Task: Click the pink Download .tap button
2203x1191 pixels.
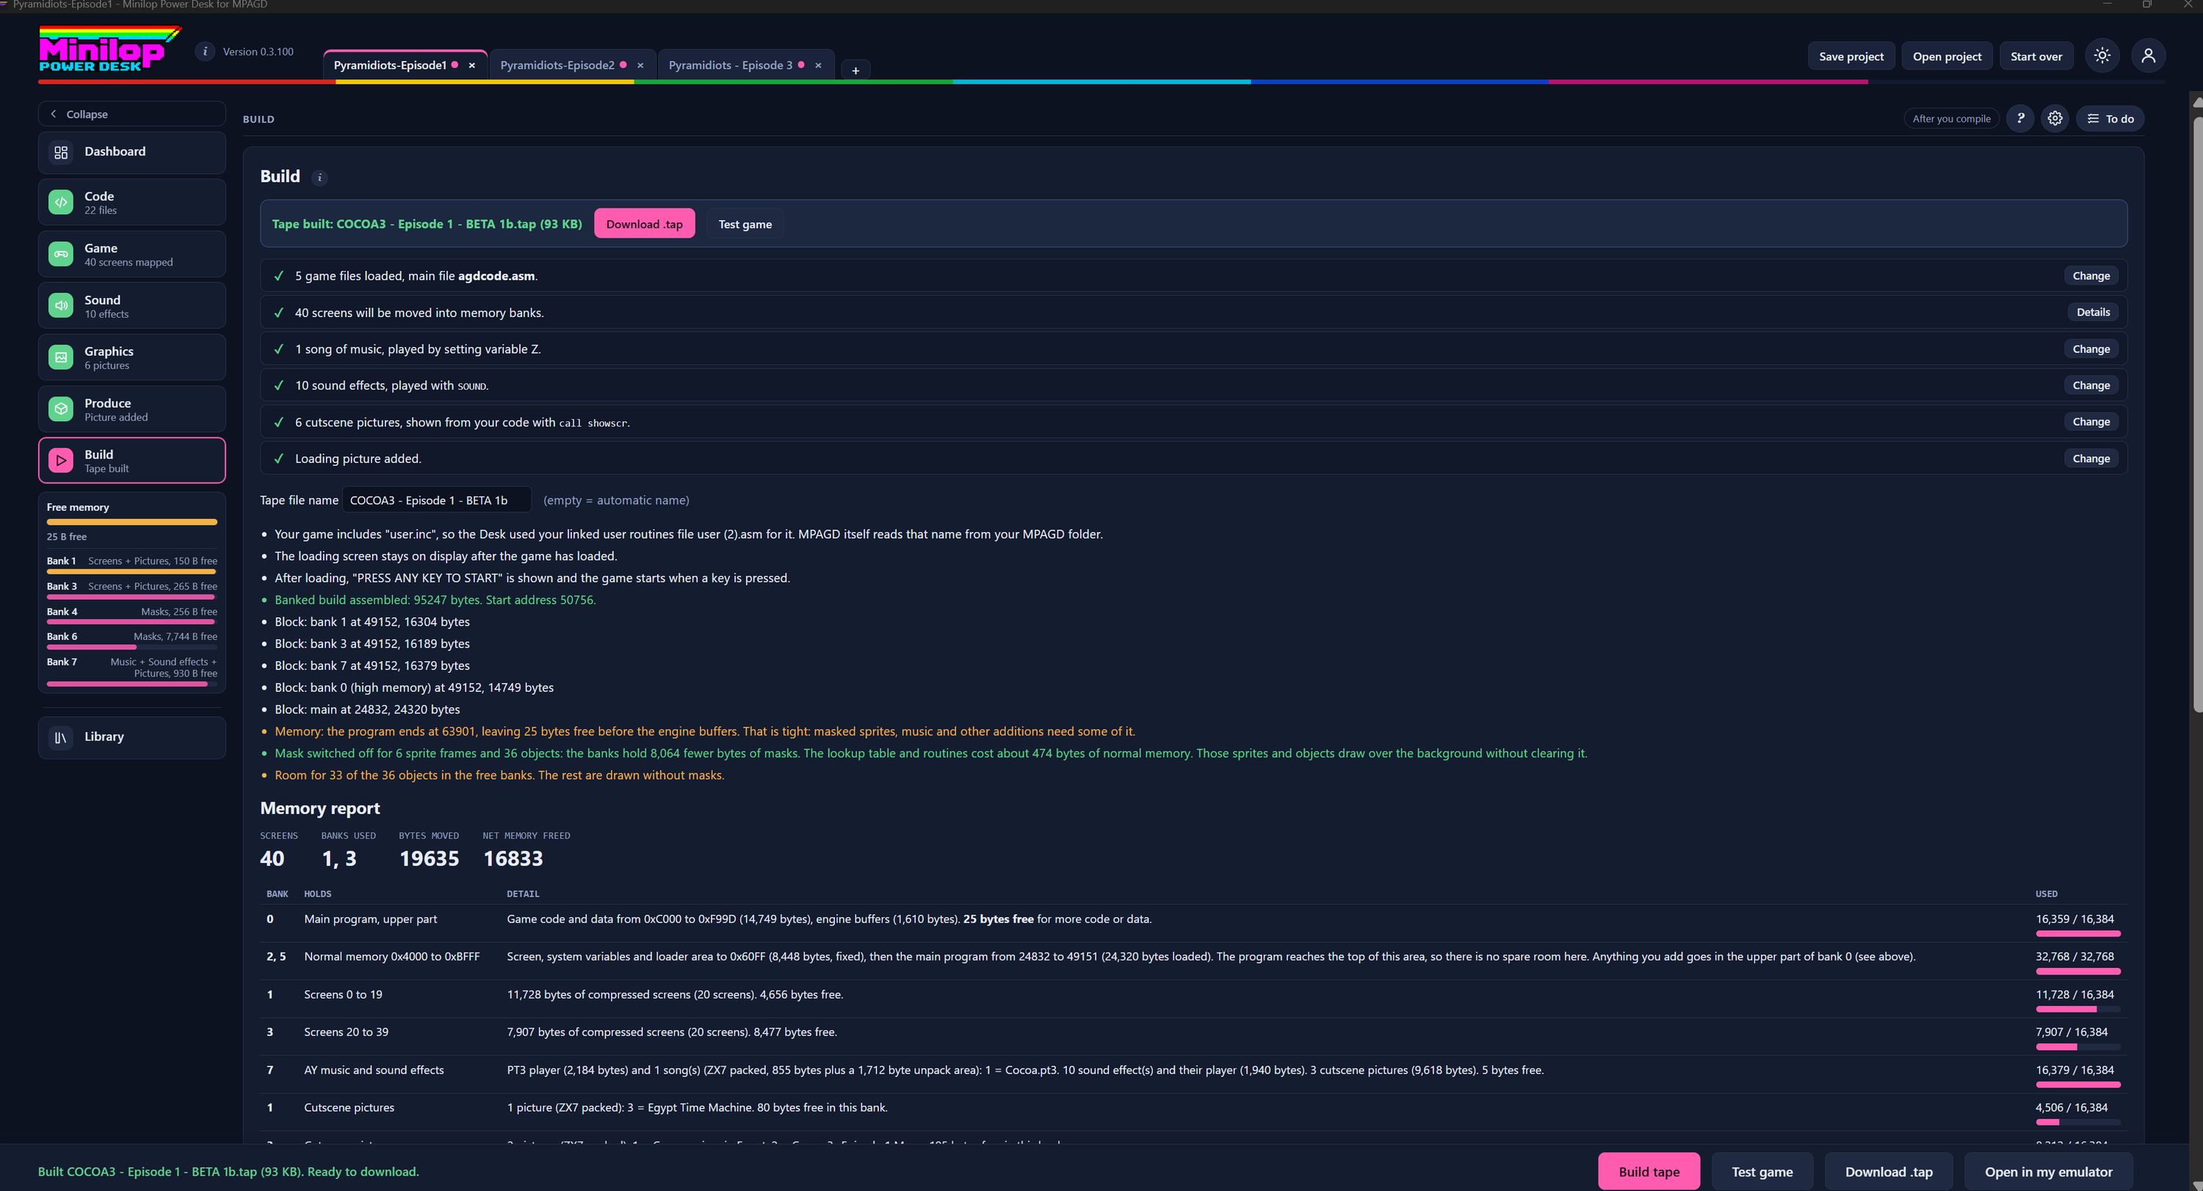Action: [x=644, y=224]
